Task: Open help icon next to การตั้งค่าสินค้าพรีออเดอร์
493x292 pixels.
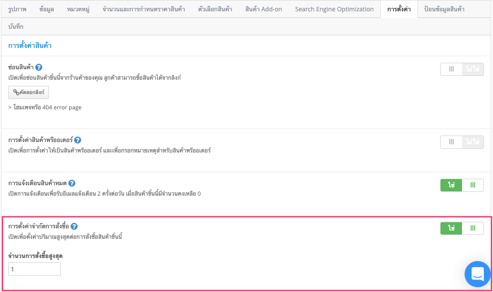Action: point(78,140)
